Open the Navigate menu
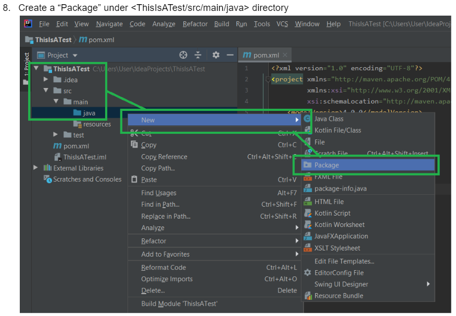The width and height of the screenshot is (456, 316). (x=109, y=24)
